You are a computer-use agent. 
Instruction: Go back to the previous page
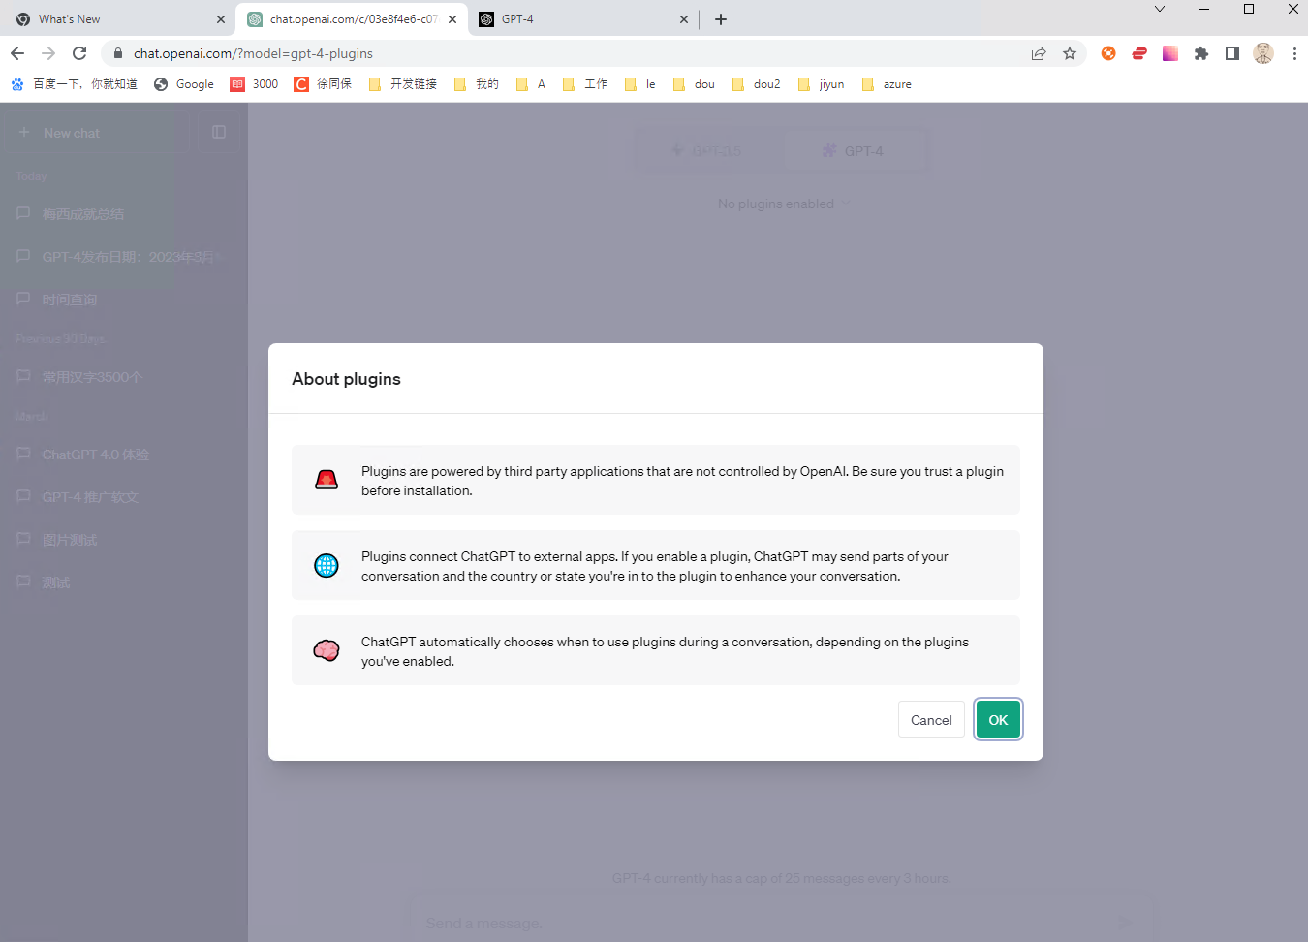point(17,53)
